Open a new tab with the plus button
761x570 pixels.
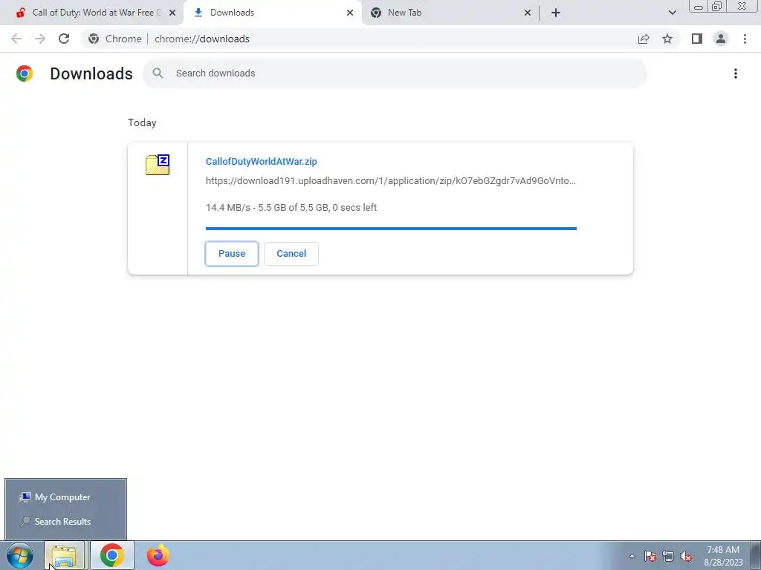pyautogui.click(x=556, y=13)
